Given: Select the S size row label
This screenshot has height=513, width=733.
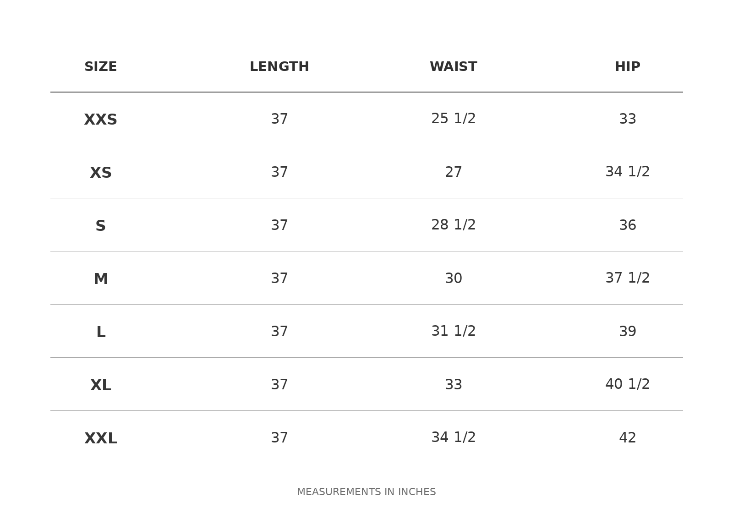Looking at the screenshot, I should [101, 226].
